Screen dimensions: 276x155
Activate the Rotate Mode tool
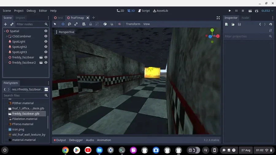click(x=70, y=24)
